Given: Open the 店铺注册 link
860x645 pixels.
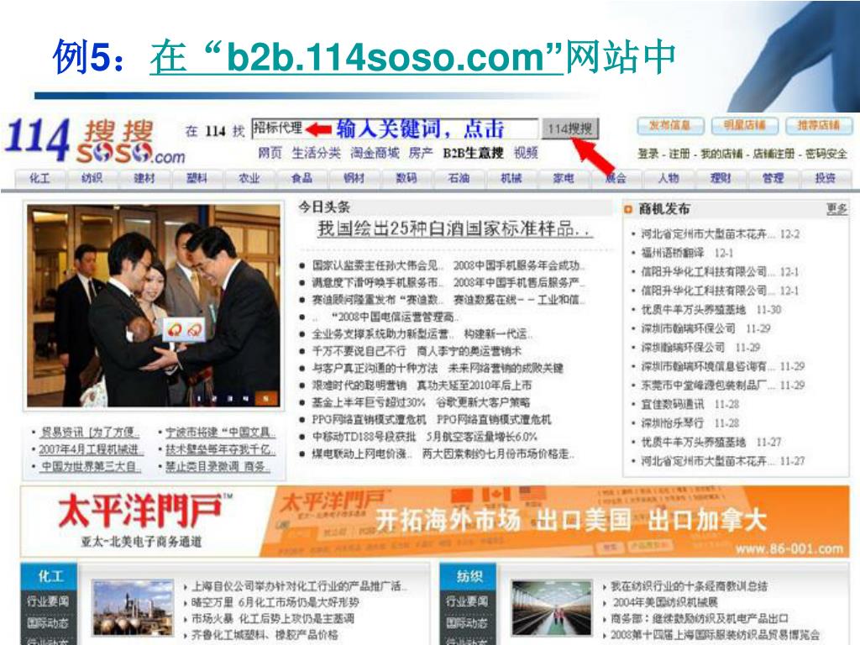Looking at the screenshot, I should click(773, 155).
